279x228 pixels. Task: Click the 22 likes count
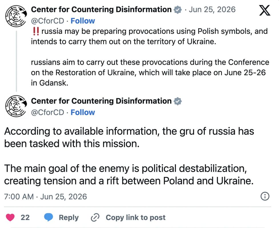click(25, 217)
